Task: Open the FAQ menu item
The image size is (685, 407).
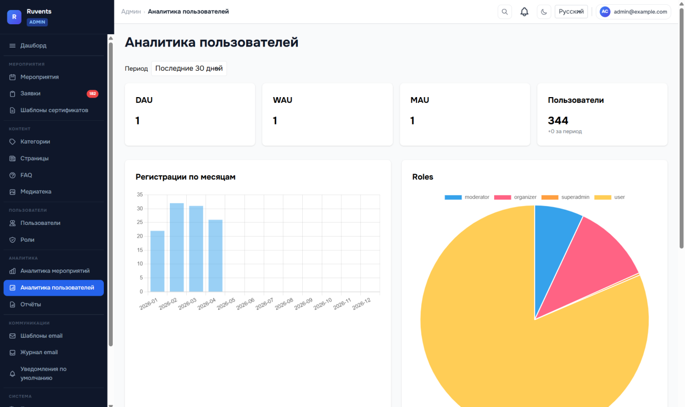Action: (54, 175)
